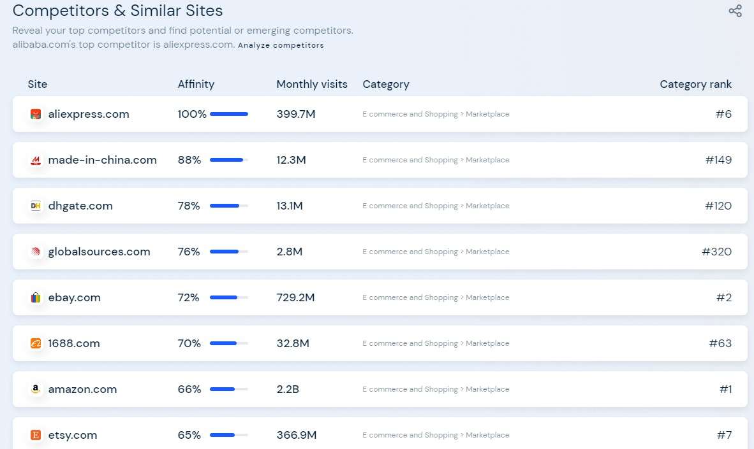The height and width of the screenshot is (449, 754).
Task: Click the 72% affinity bar for ebay.com
Action: click(x=229, y=297)
